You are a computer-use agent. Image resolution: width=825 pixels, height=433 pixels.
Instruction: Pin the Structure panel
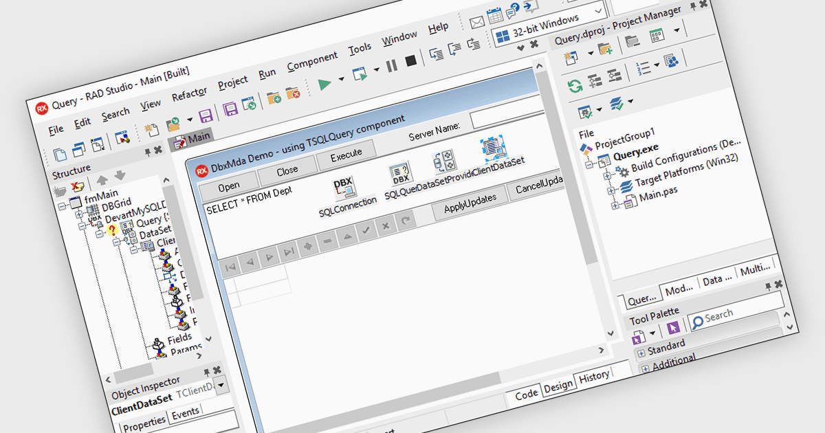(148, 152)
